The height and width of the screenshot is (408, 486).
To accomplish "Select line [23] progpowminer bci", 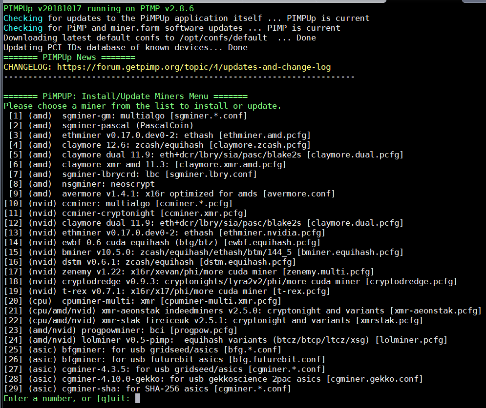I will pyautogui.click(x=121, y=330).
